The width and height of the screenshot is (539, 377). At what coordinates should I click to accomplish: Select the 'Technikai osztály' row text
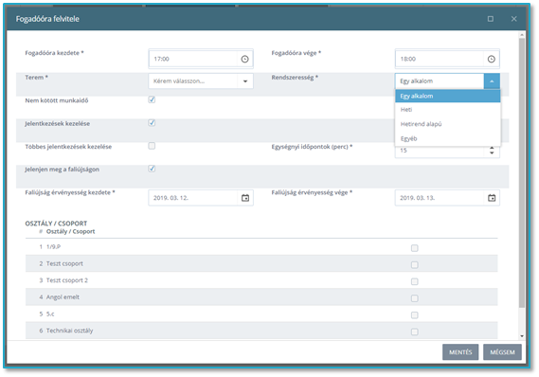click(x=69, y=331)
